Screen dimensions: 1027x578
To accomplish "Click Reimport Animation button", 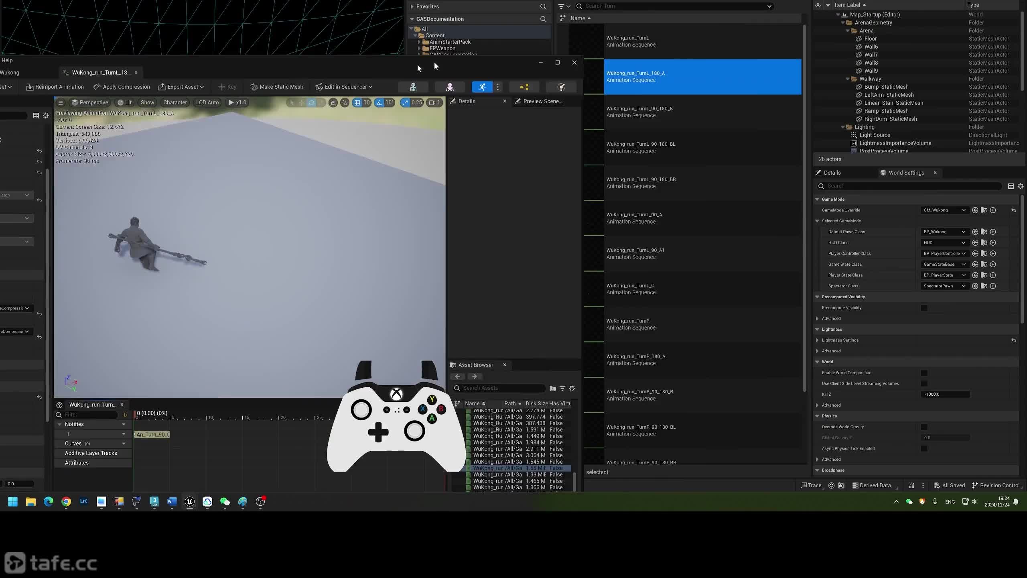I will click(x=55, y=87).
